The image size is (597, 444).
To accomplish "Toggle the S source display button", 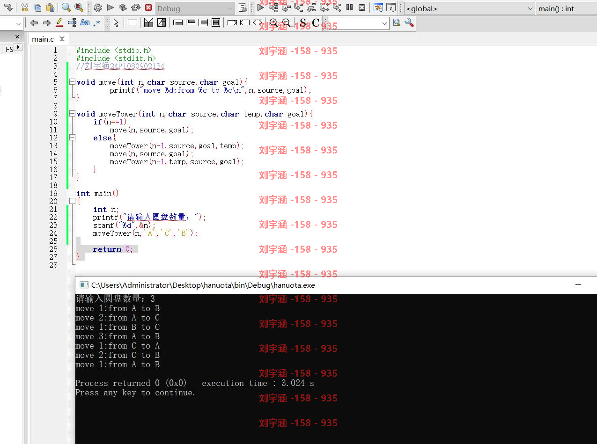I will click(303, 22).
